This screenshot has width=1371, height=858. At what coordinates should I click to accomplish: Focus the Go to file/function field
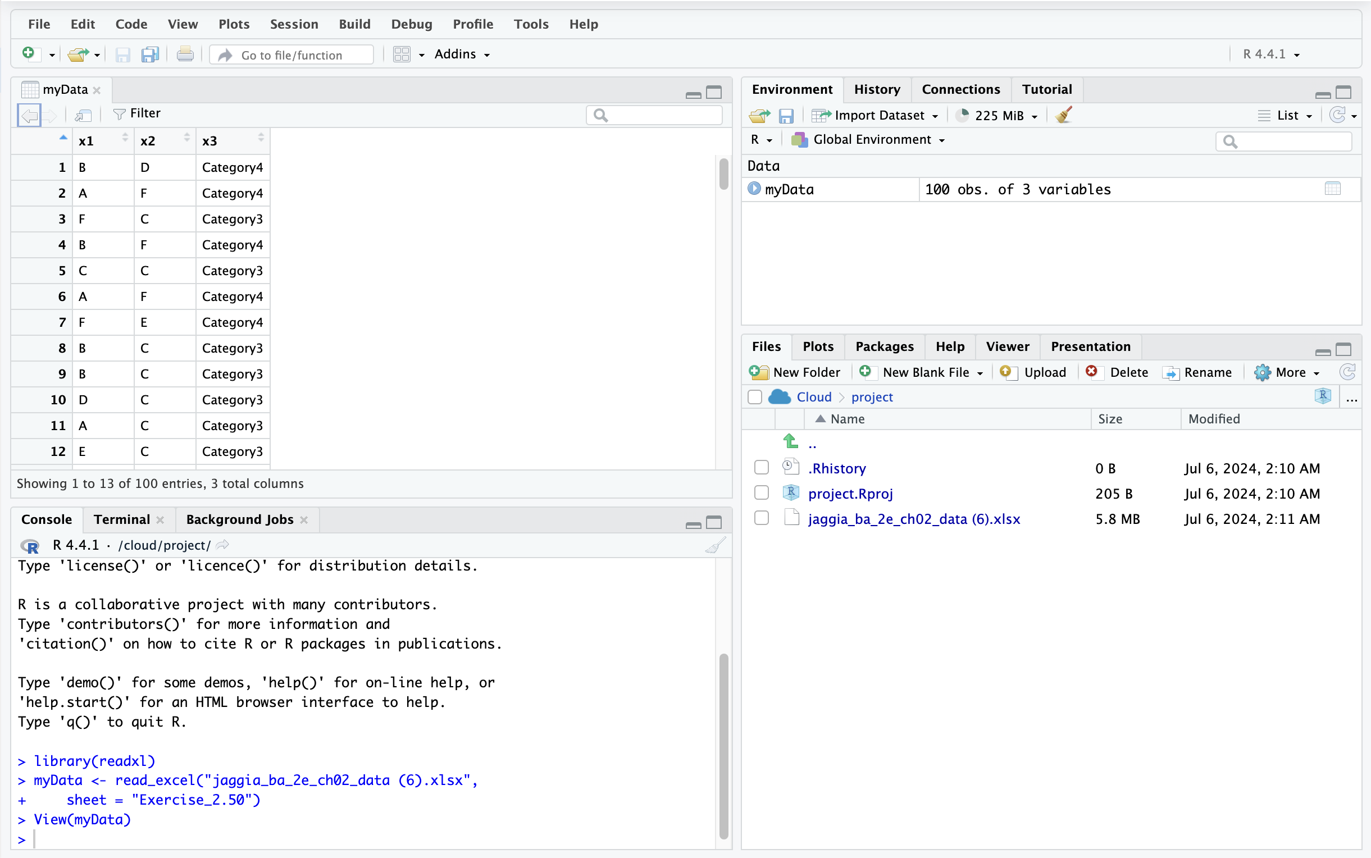[291, 55]
